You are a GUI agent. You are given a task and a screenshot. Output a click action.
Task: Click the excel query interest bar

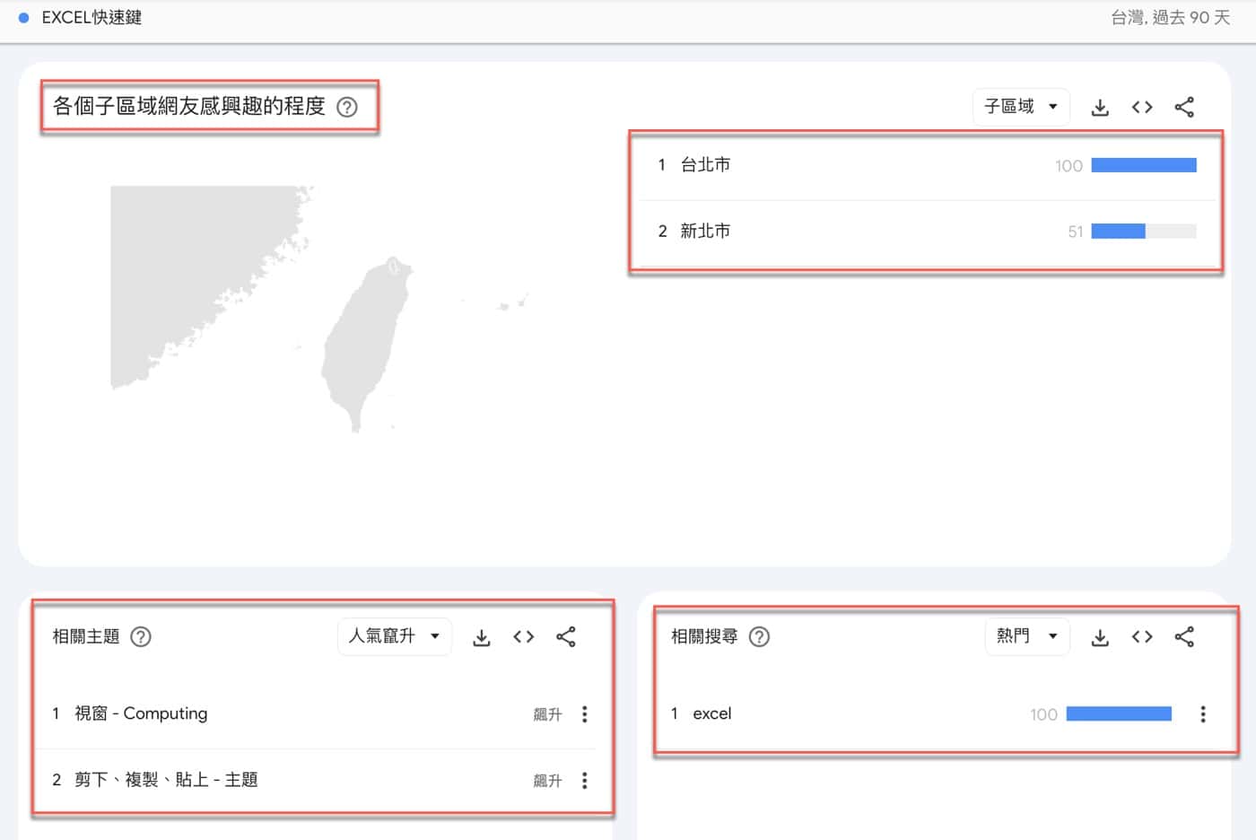(x=1119, y=714)
